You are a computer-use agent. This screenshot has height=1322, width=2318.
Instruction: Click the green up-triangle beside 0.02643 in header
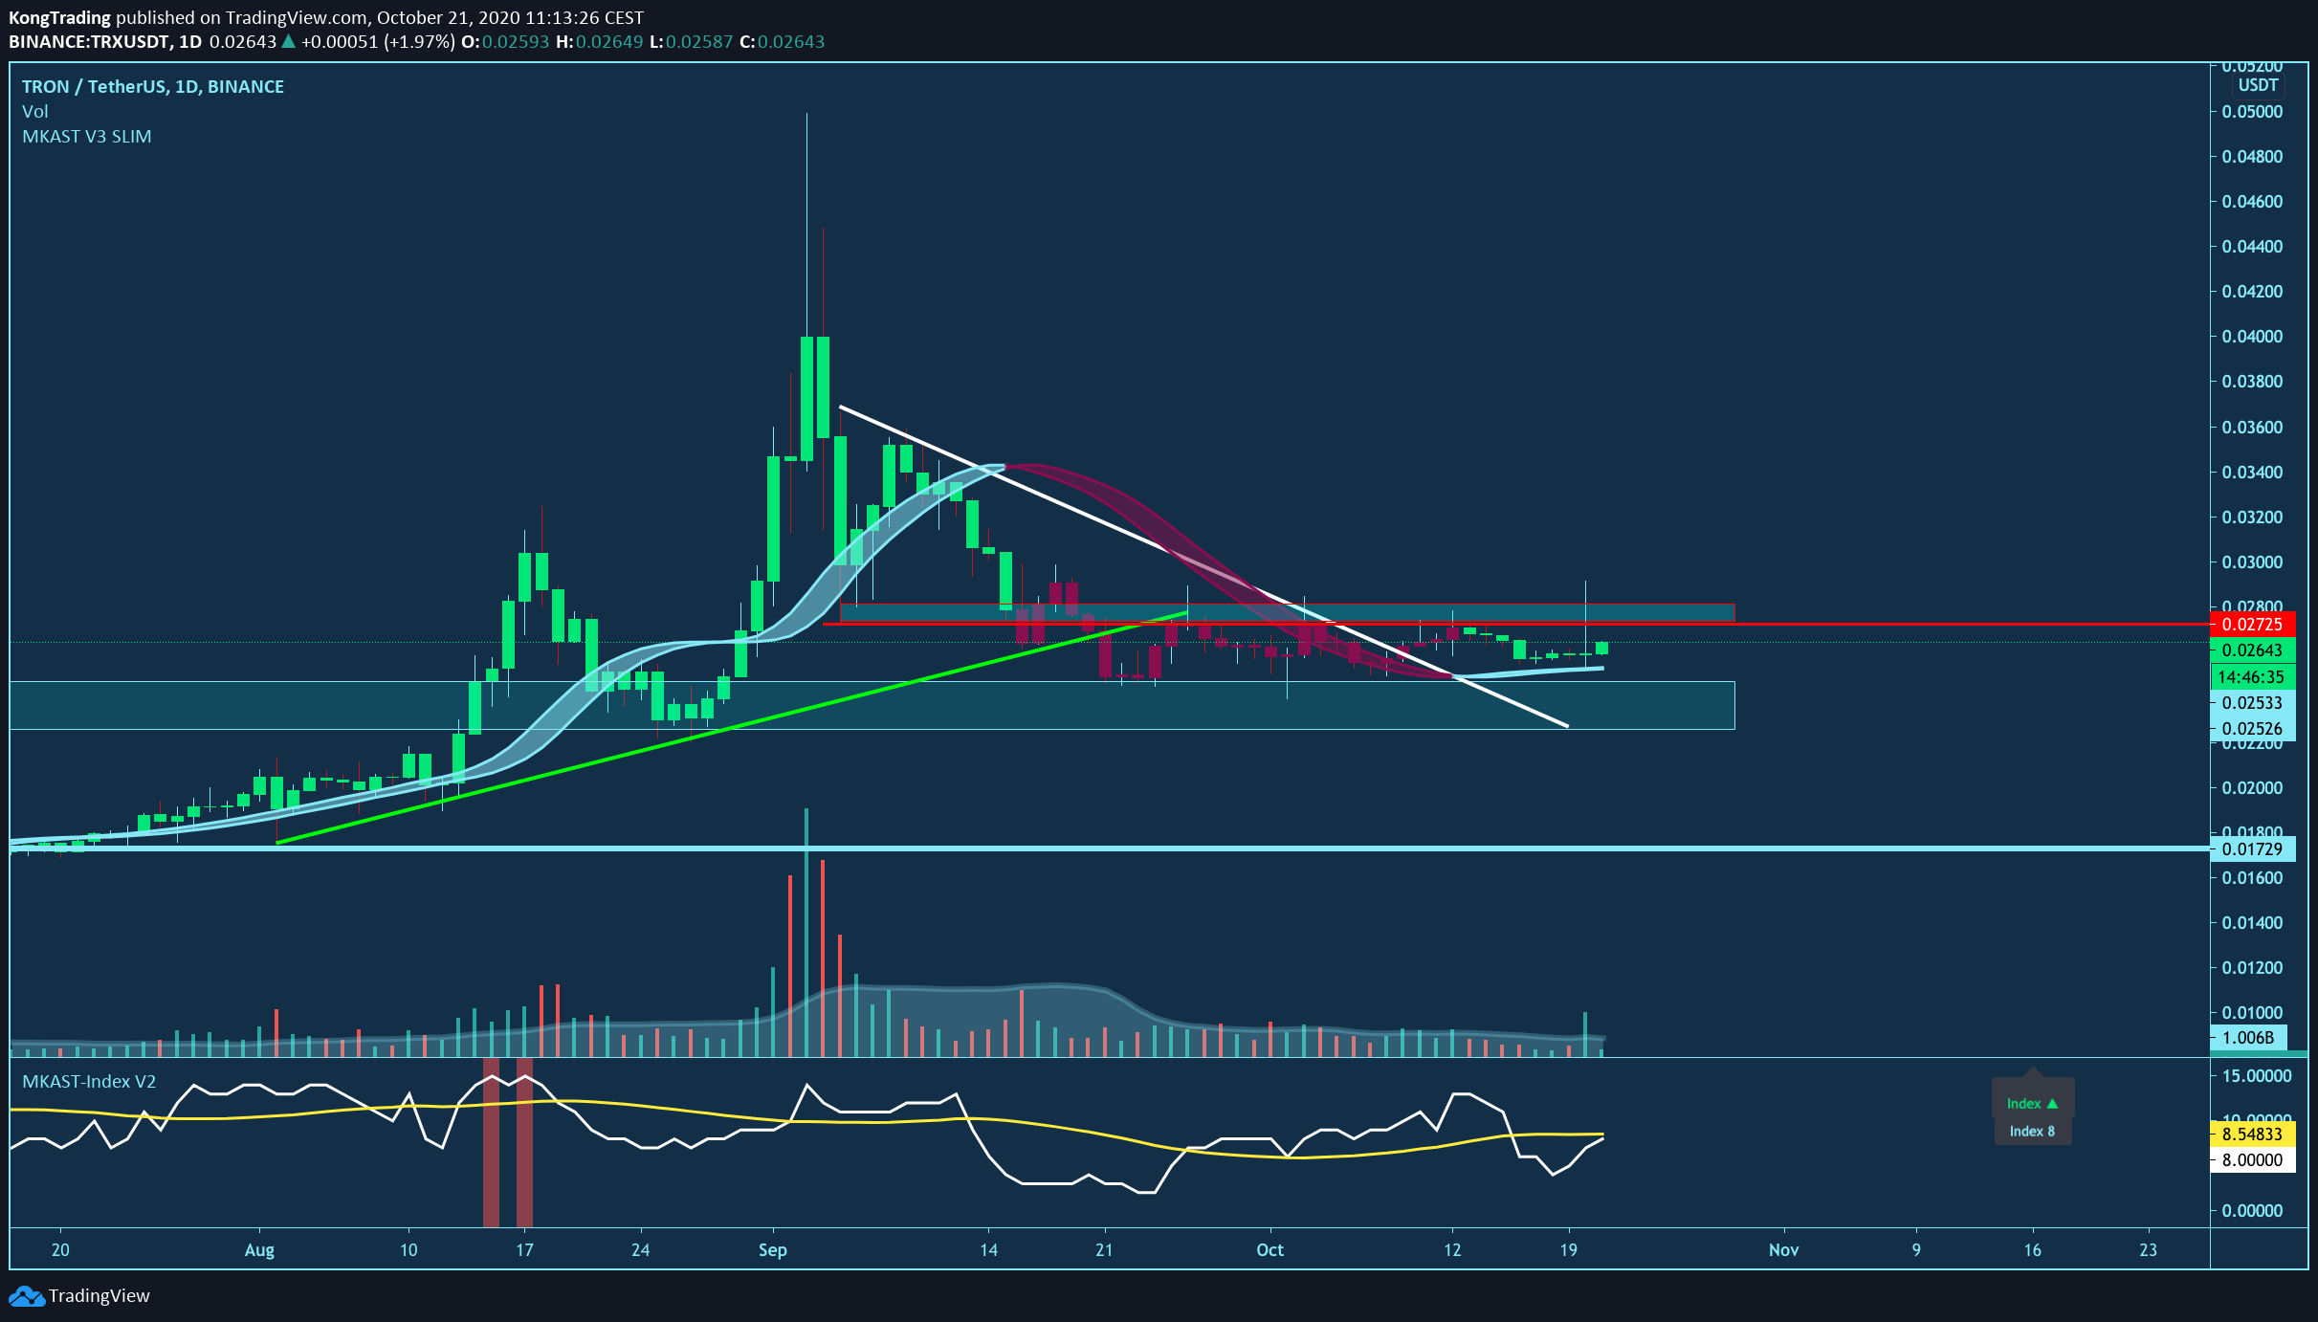tap(288, 41)
